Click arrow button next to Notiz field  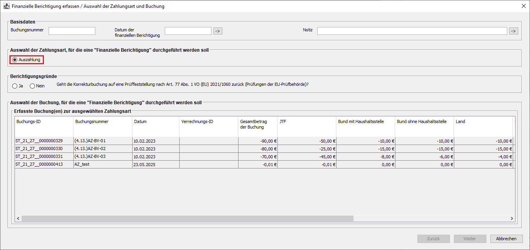[513, 31]
